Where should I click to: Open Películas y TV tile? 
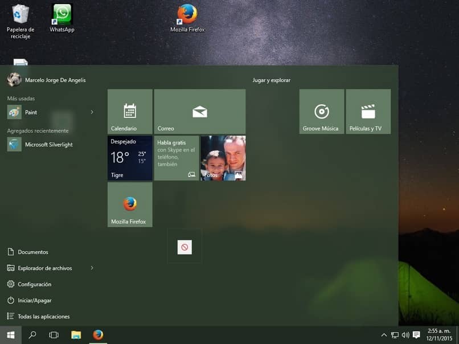368,111
